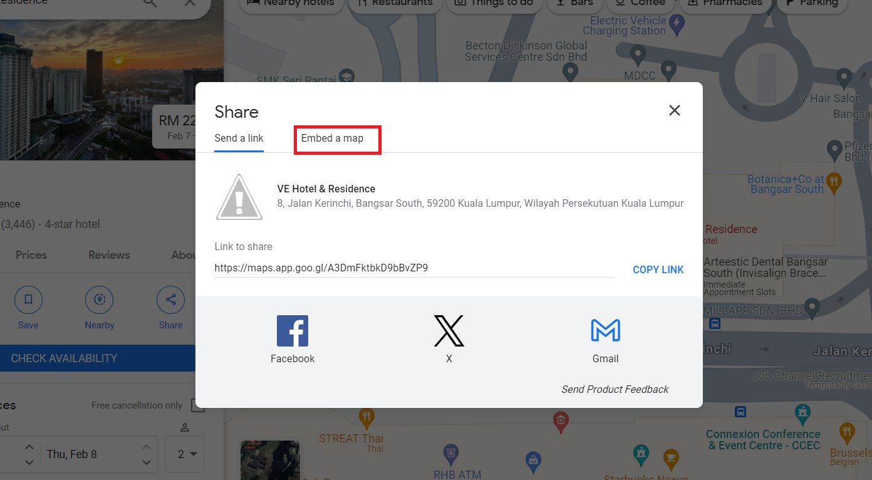Click the Nearby icon in side panel

pos(99,300)
